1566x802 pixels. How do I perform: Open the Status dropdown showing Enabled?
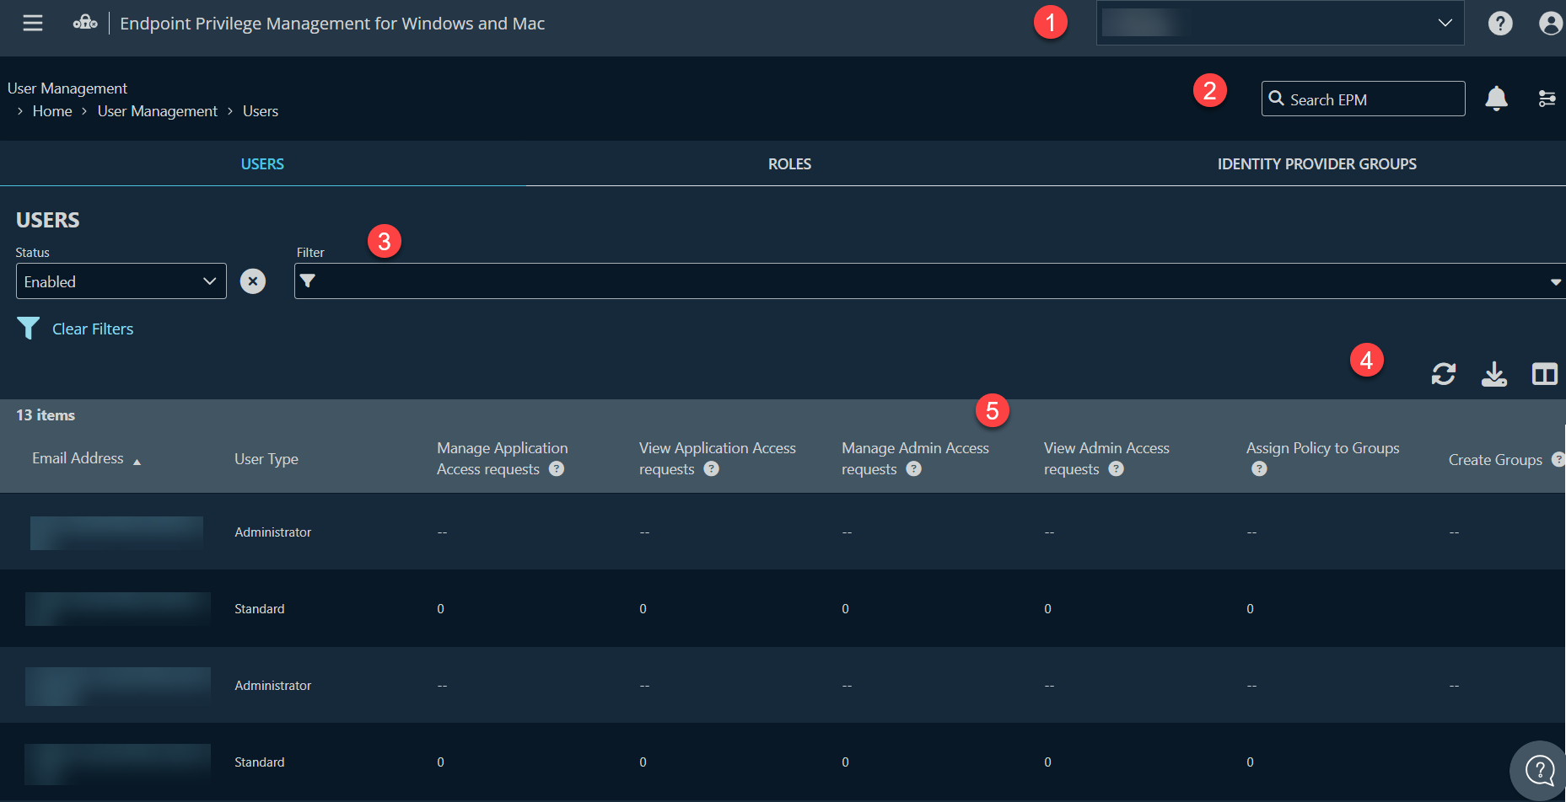pos(121,281)
